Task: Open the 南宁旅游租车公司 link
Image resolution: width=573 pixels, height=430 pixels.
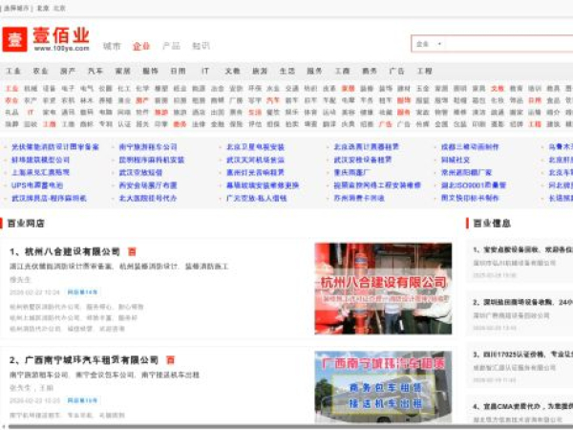Action: (148, 147)
